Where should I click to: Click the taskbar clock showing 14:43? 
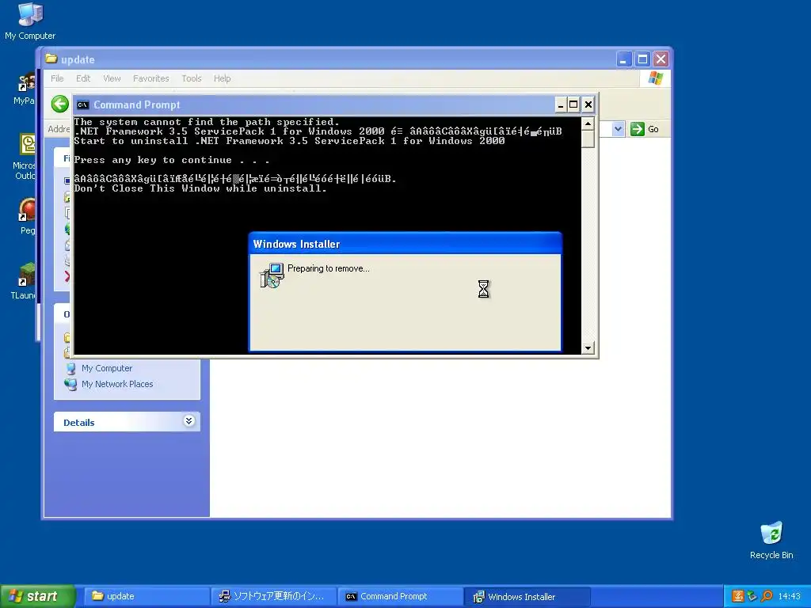790,596
